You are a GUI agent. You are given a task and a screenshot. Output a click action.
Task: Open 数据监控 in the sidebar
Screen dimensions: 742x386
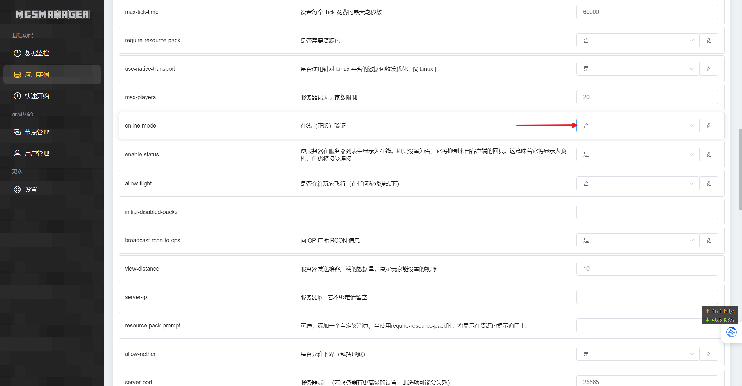coord(37,53)
